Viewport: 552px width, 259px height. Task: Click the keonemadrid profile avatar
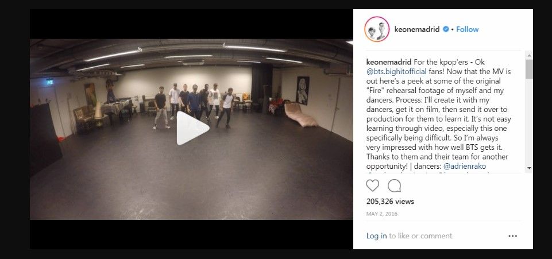377,29
